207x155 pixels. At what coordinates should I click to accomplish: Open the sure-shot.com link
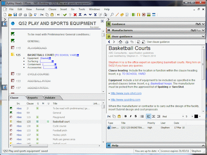(x=126, y=93)
